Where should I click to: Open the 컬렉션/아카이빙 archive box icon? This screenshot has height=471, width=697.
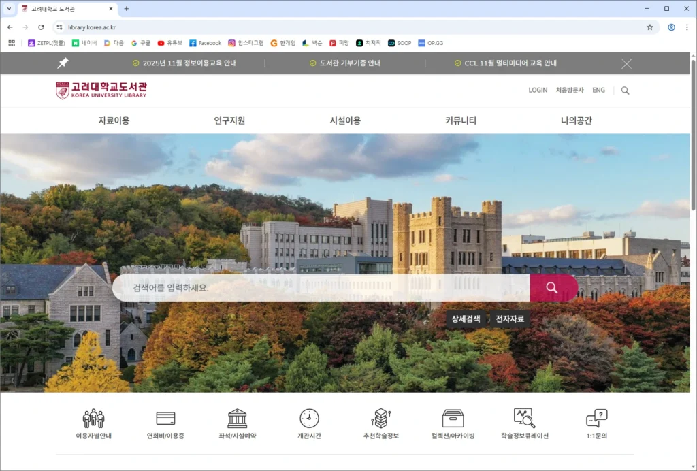tap(453, 417)
